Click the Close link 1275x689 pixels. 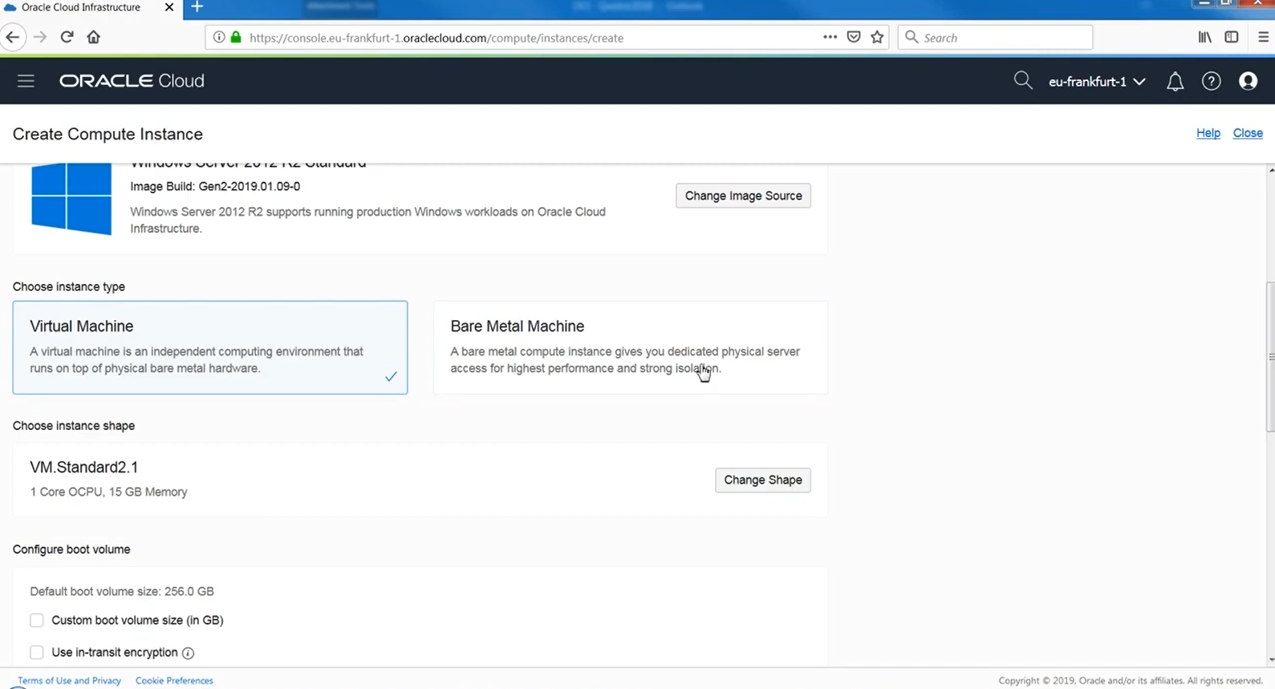tap(1248, 133)
